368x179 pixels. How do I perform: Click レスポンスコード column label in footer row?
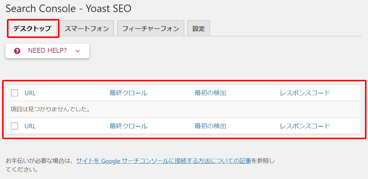click(305, 126)
